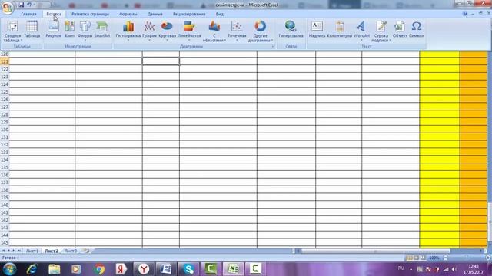Insert a Сводная таблица pivot table
This screenshot has width=492, height=276.
point(12,31)
